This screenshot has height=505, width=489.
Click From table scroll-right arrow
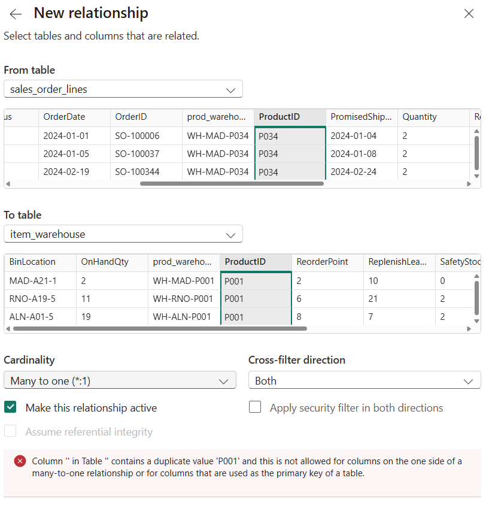[469, 184]
